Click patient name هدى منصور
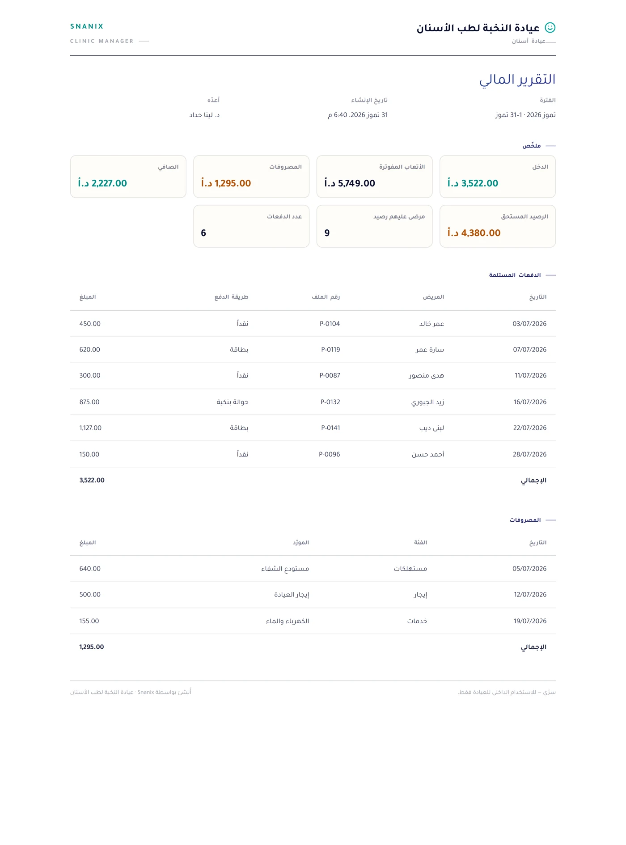This screenshot has height=845, width=626. 426,376
